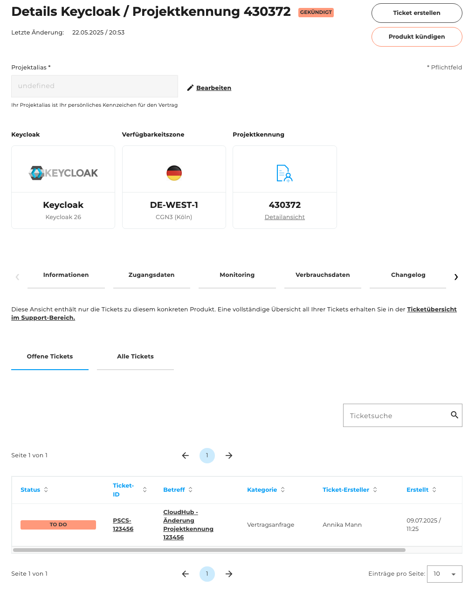The width and height of the screenshot is (475, 592).
Task: Click the Ticket erstellen button
Action: 416,13
